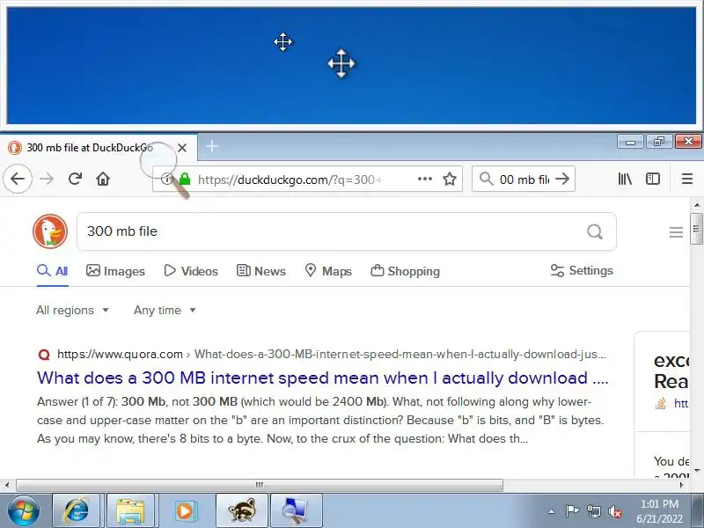Viewport: 704px width, 528px height.
Task: Click the muted volume tray icon
Action: (614, 511)
